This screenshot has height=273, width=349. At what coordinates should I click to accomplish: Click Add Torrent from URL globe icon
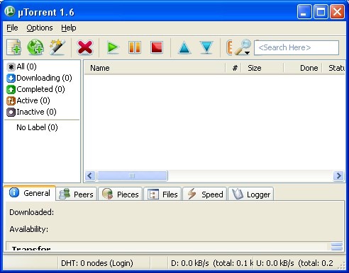click(x=35, y=47)
